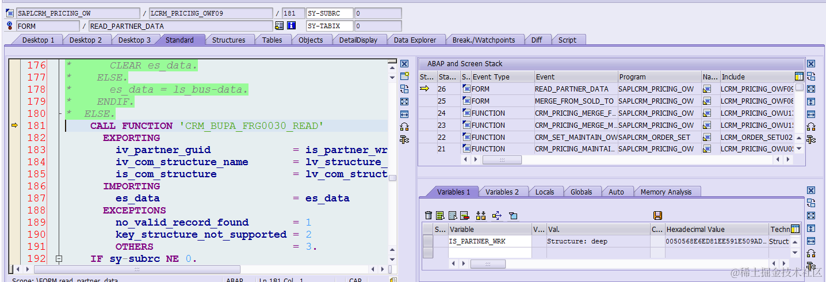Click full-screen icon of the source code tool
Screen dimensions: 826x282
(404, 101)
